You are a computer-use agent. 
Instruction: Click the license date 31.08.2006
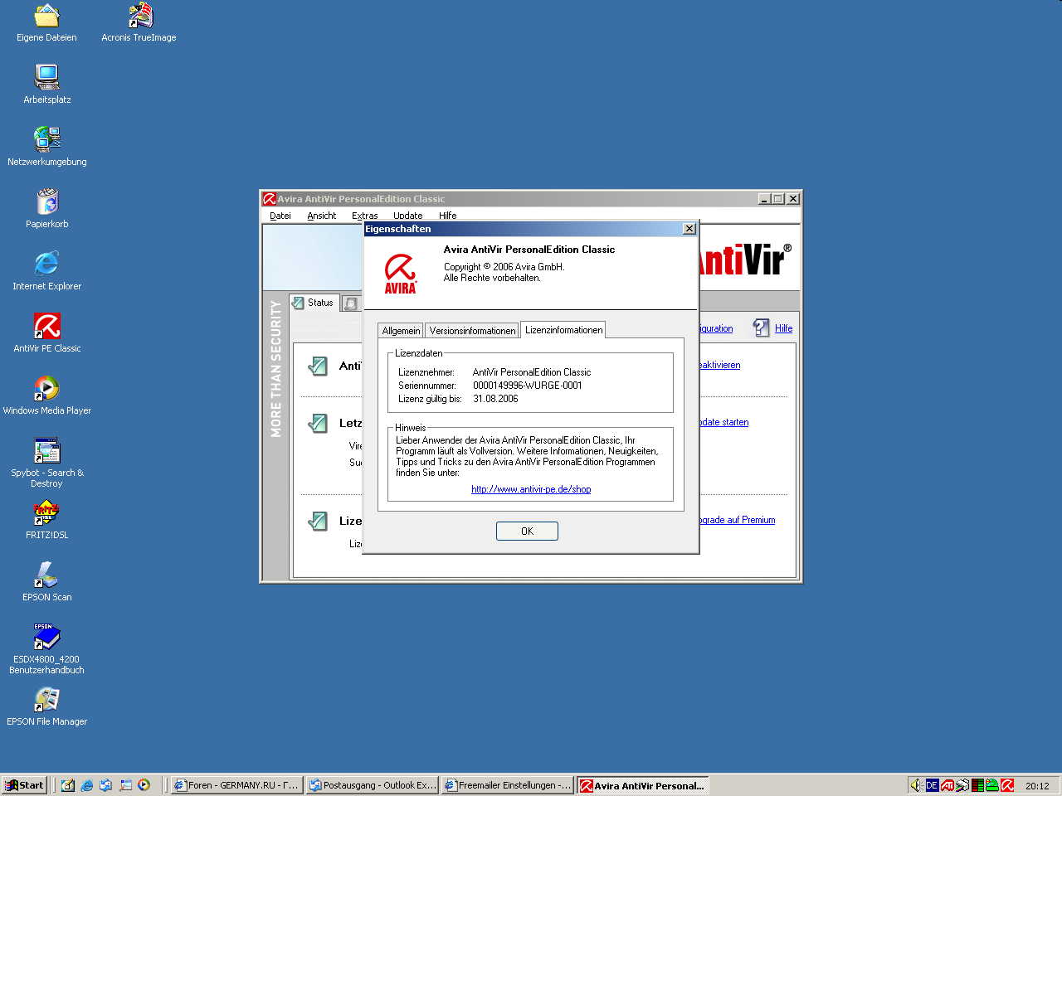[495, 399]
